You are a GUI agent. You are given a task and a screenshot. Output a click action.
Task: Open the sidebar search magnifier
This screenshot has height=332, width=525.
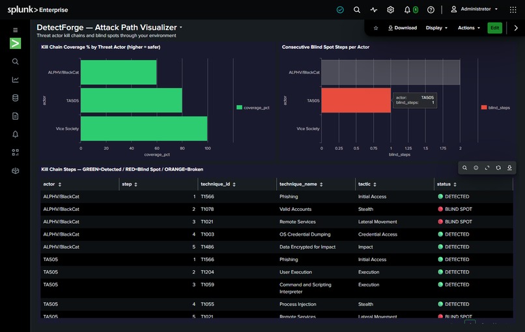click(x=16, y=62)
